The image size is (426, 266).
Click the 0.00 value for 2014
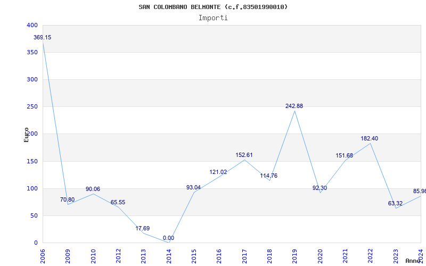pos(168,238)
